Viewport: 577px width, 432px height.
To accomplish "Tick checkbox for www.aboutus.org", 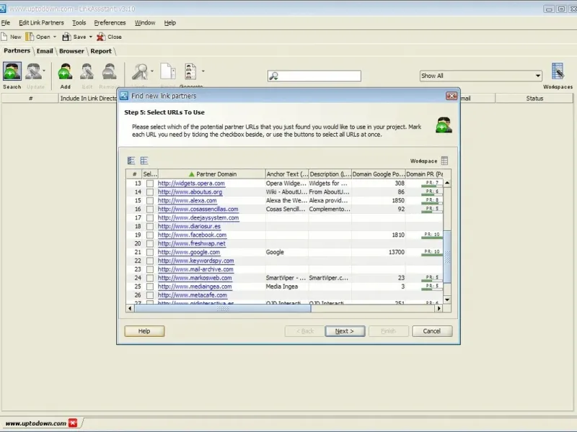I will tap(150, 192).
